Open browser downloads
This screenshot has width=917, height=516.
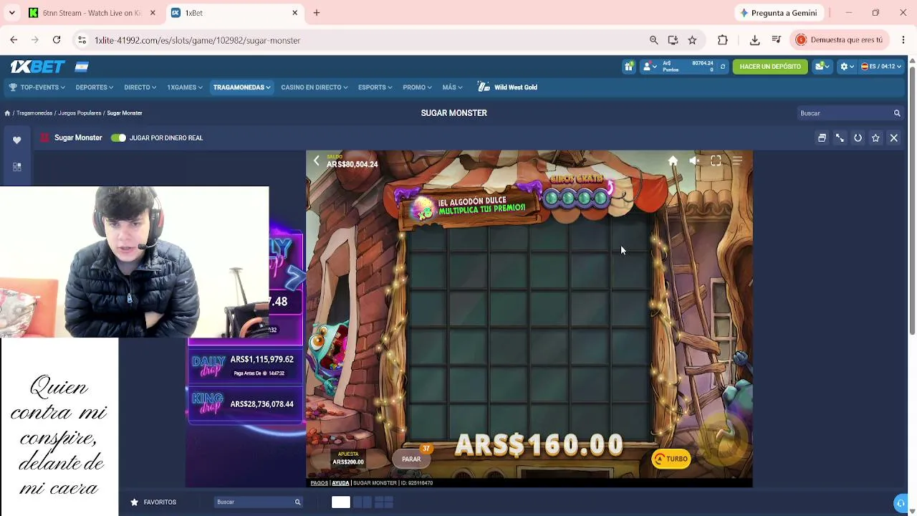coord(754,40)
